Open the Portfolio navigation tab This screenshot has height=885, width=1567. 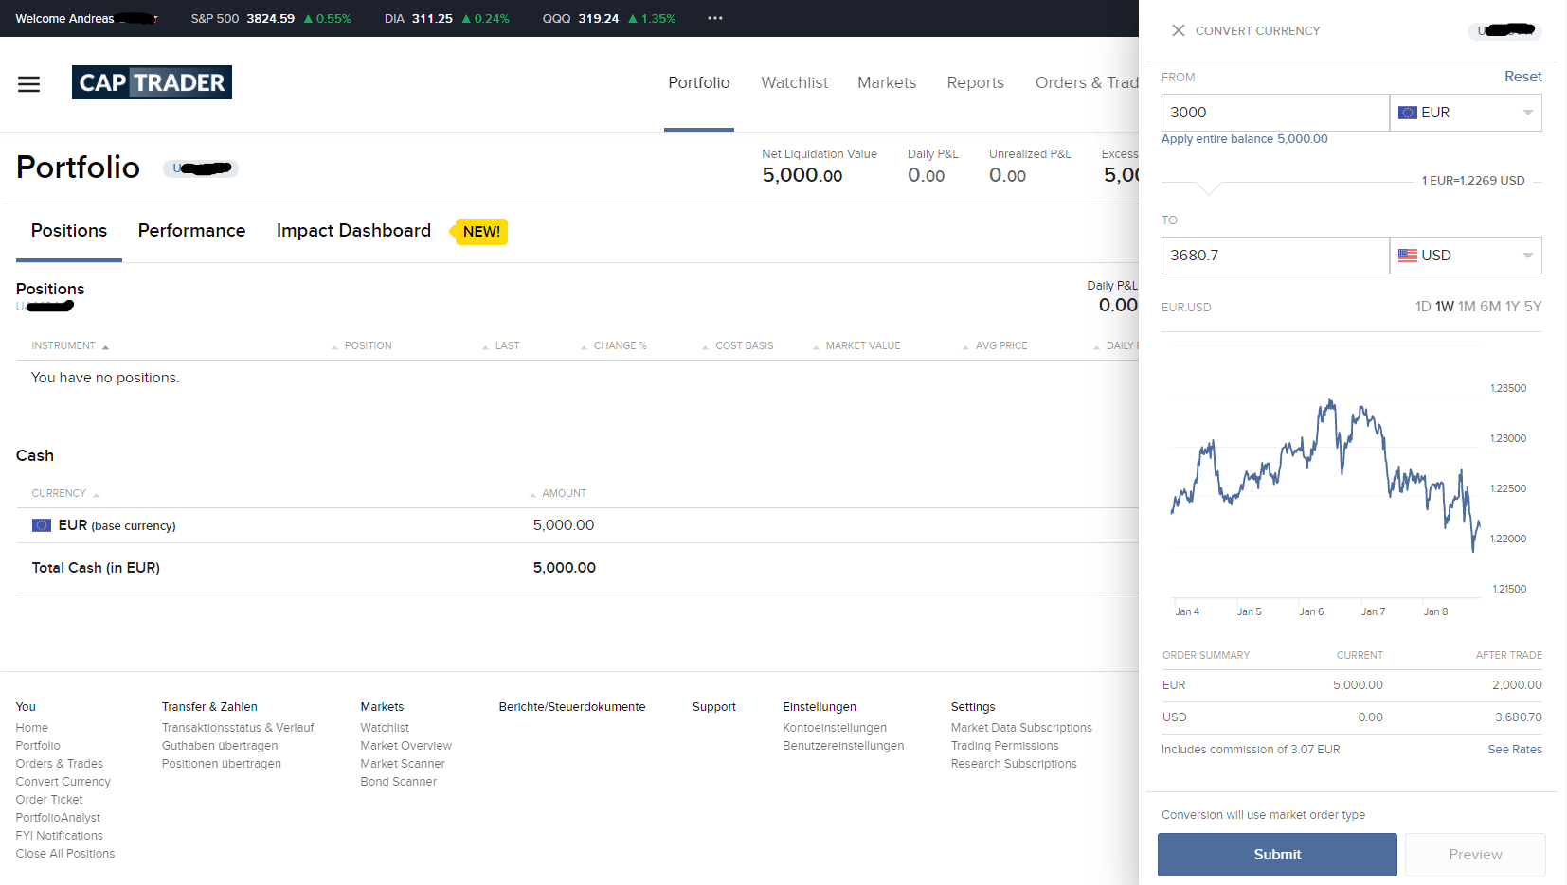(699, 82)
